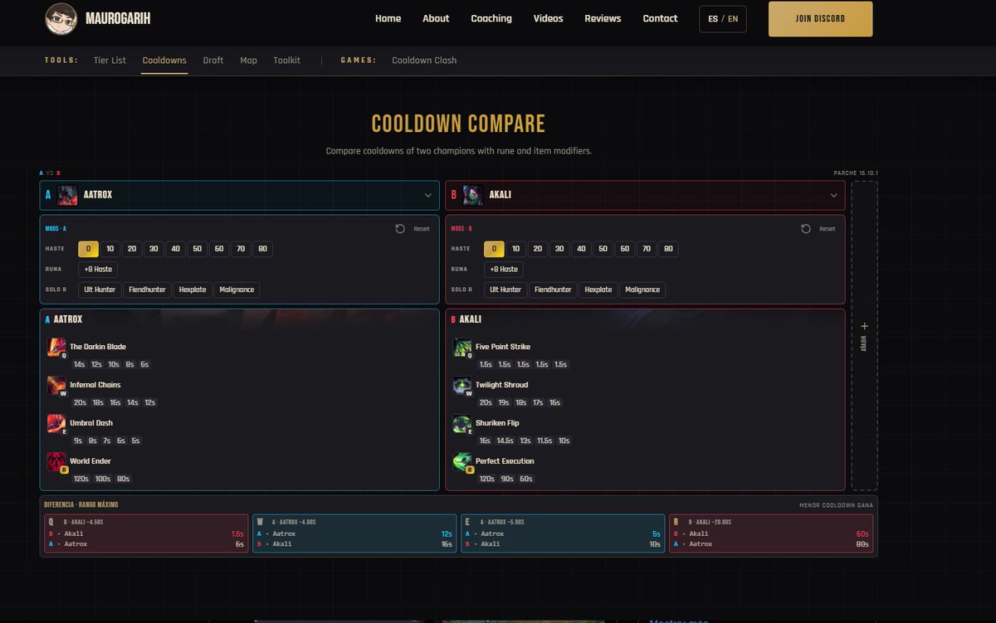Set champion B haste to 70

click(646, 249)
